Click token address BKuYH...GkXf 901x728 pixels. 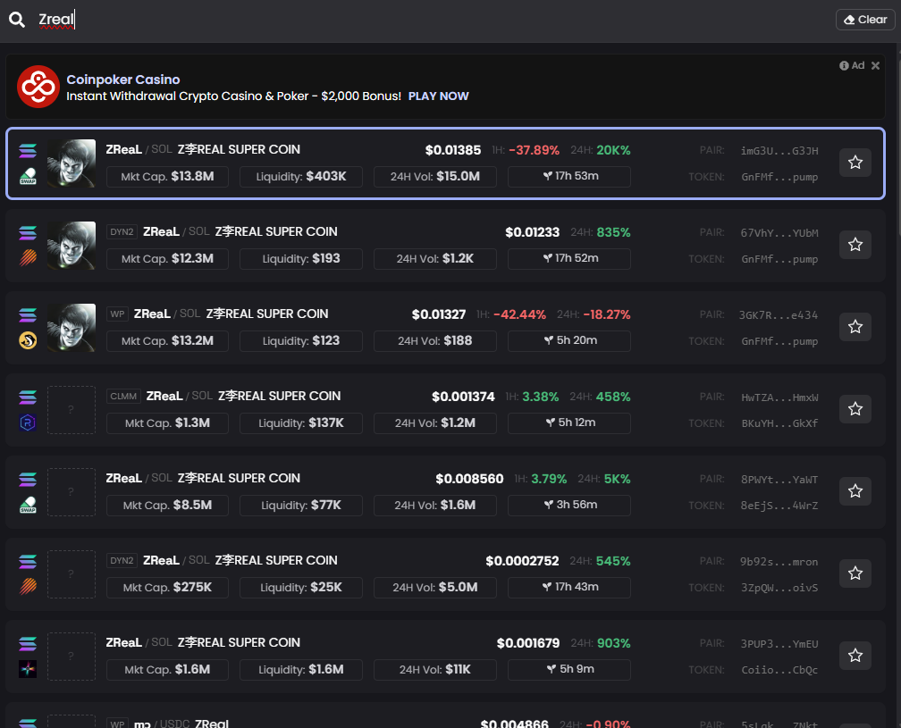779,423
